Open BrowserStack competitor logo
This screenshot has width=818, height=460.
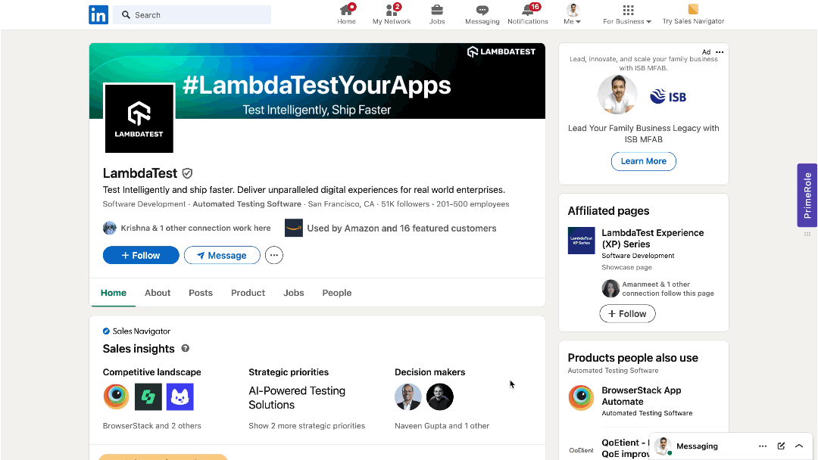pyautogui.click(x=117, y=397)
